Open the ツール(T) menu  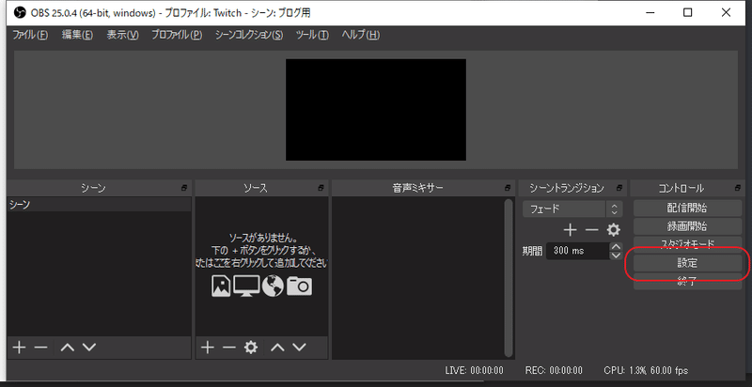312,35
